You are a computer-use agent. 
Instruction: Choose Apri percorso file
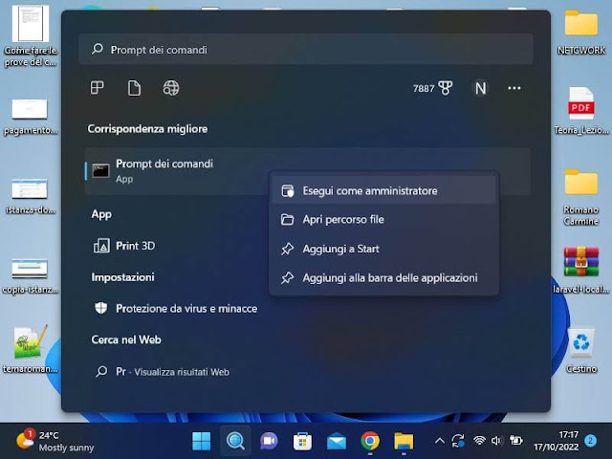(x=384, y=219)
